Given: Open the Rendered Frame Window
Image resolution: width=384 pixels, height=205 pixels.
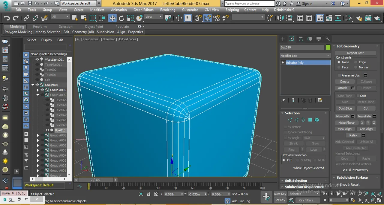Looking at the screenshot, I should (368, 18).
